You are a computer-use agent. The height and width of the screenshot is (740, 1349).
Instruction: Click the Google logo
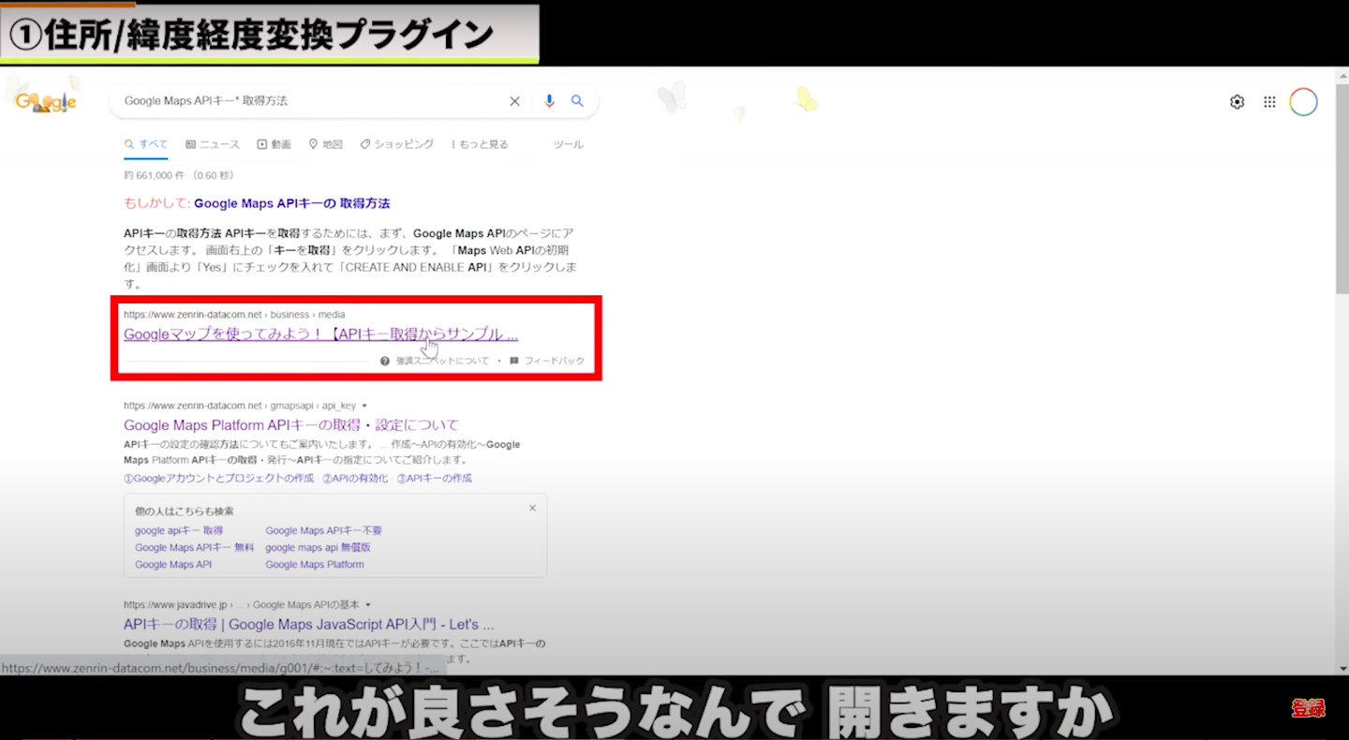[x=46, y=102]
